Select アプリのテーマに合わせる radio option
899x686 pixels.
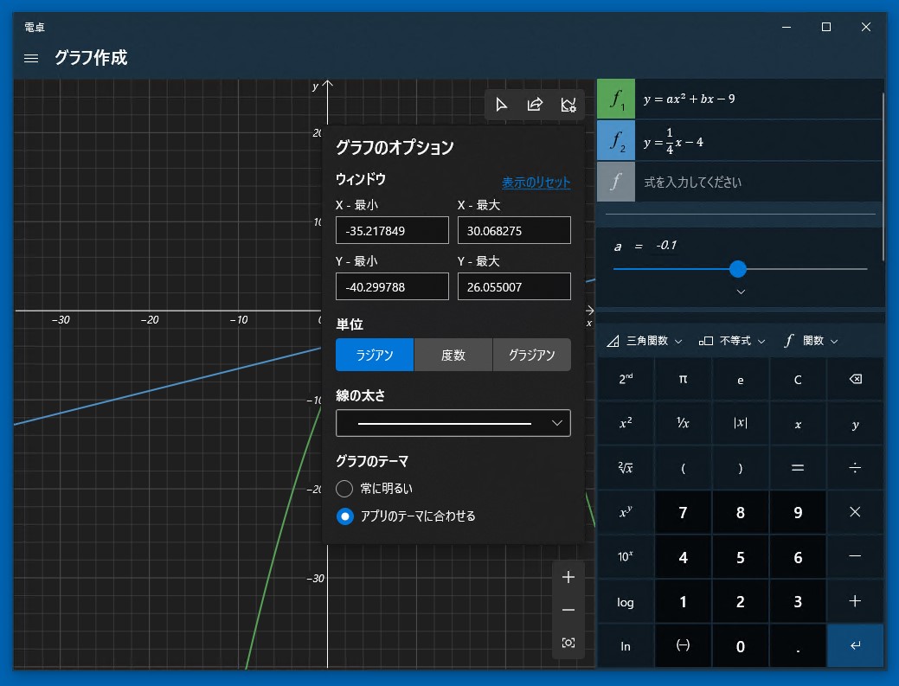point(344,516)
